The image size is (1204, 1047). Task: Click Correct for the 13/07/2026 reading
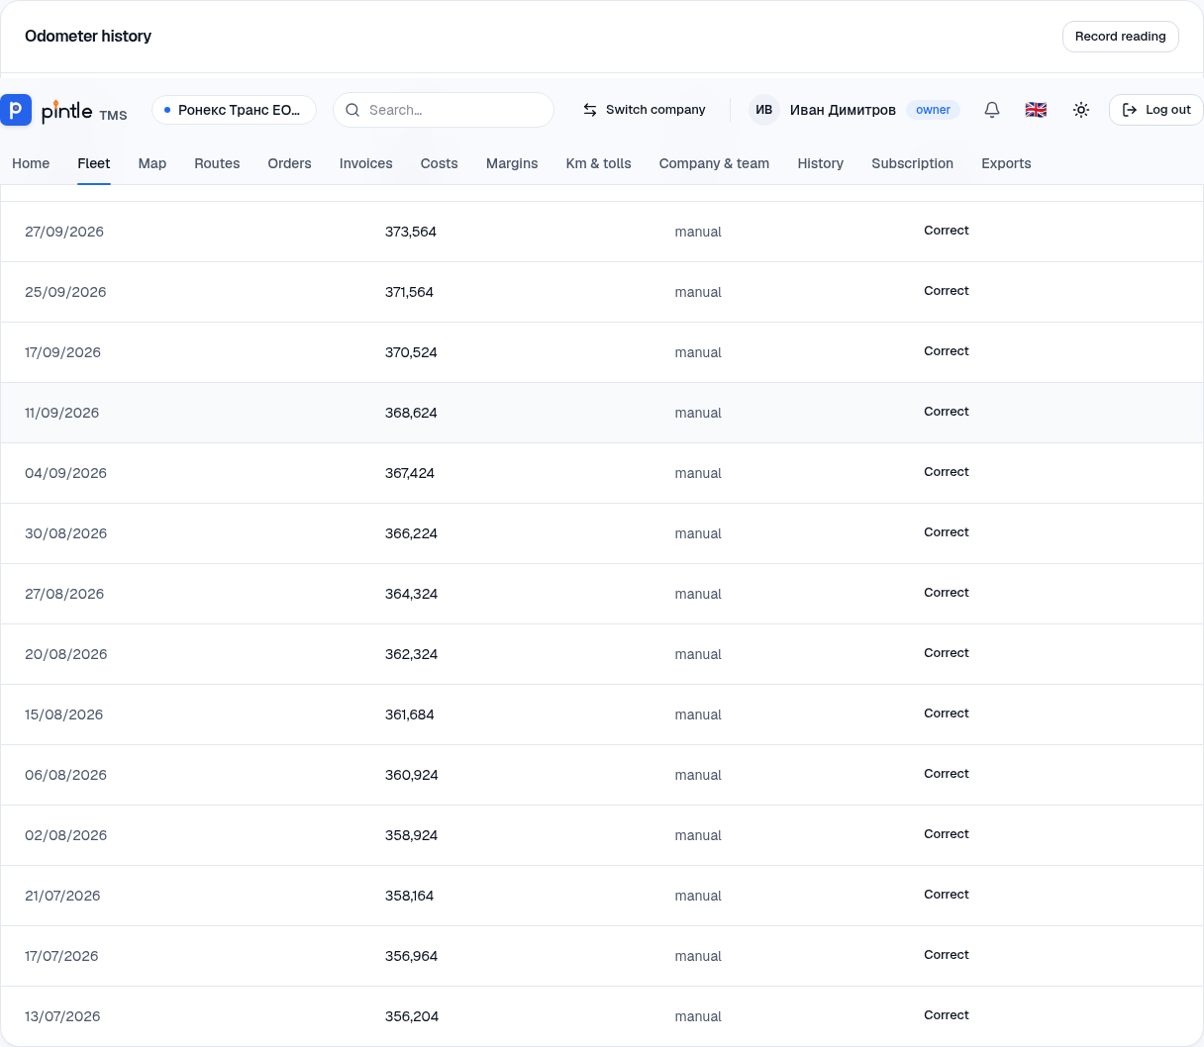coord(947,1015)
